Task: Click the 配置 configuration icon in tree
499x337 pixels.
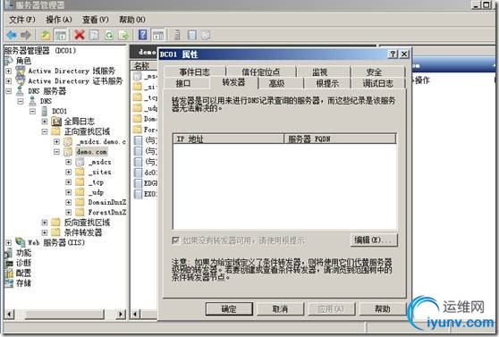Action: pyautogui.click(x=9, y=273)
